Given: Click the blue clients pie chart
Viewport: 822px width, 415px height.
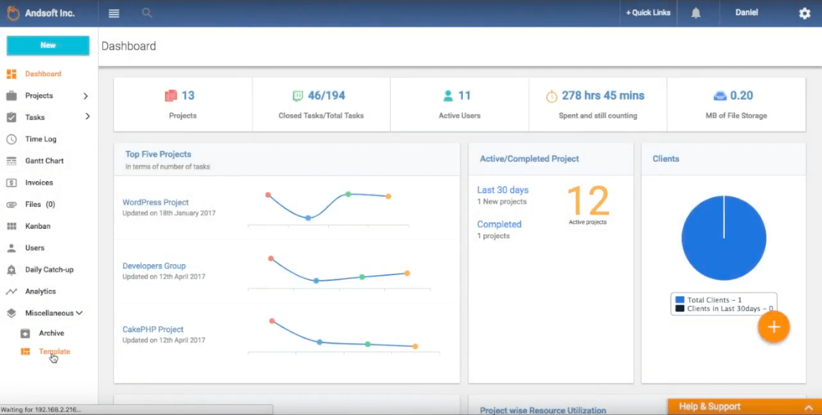Looking at the screenshot, I should tap(724, 238).
